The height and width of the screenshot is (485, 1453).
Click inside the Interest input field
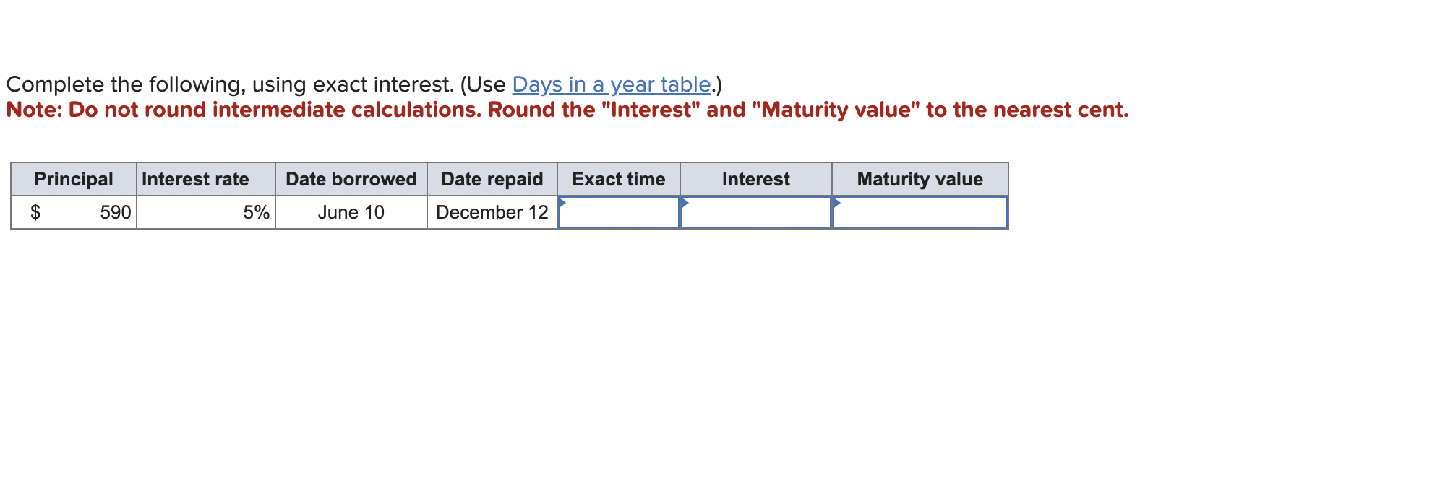(x=755, y=213)
